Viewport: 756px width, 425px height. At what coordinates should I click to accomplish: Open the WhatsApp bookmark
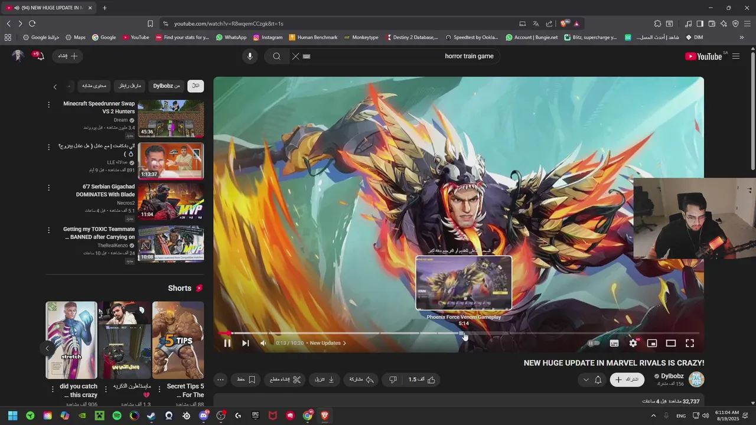coord(231,37)
